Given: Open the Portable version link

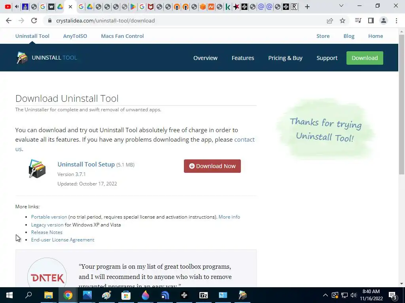Looking at the screenshot, I should coord(49,217).
